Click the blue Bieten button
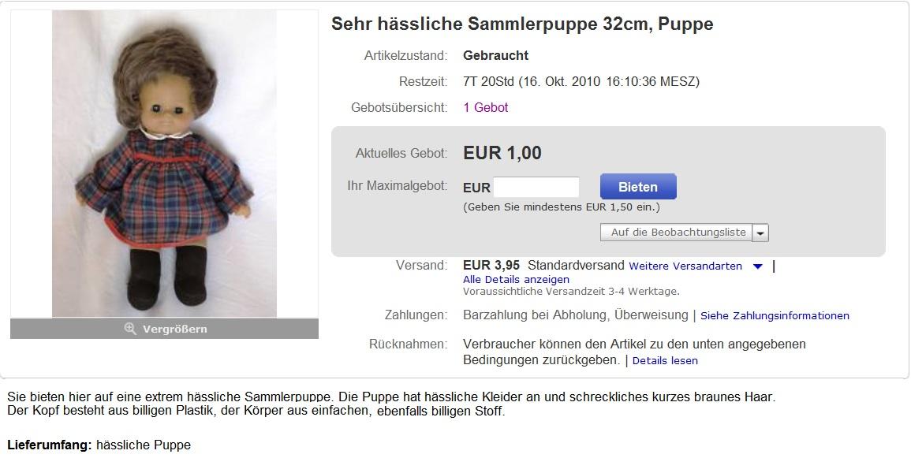 click(x=638, y=187)
